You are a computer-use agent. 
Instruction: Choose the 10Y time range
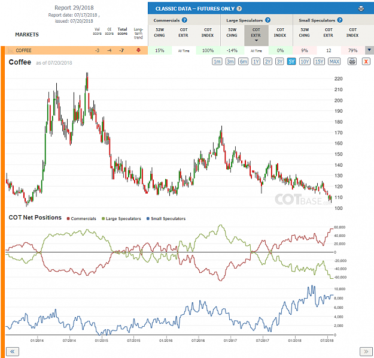[x=305, y=62]
